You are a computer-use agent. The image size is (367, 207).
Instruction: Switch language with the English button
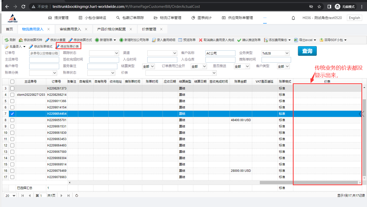354,18
